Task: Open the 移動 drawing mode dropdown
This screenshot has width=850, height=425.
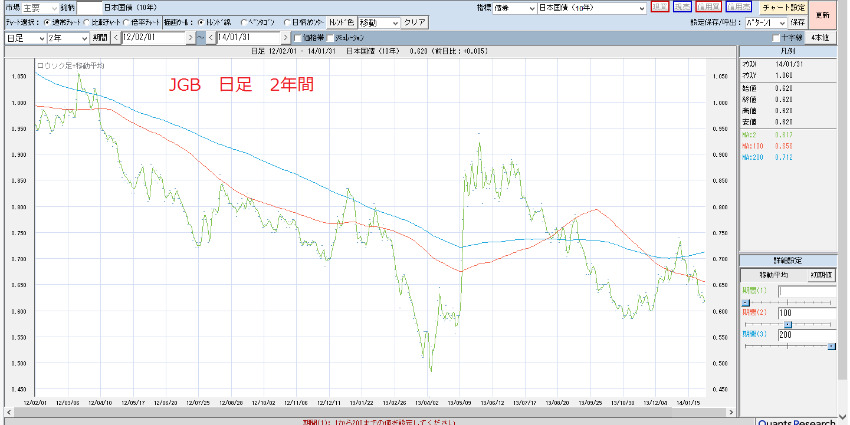Action: [379, 22]
